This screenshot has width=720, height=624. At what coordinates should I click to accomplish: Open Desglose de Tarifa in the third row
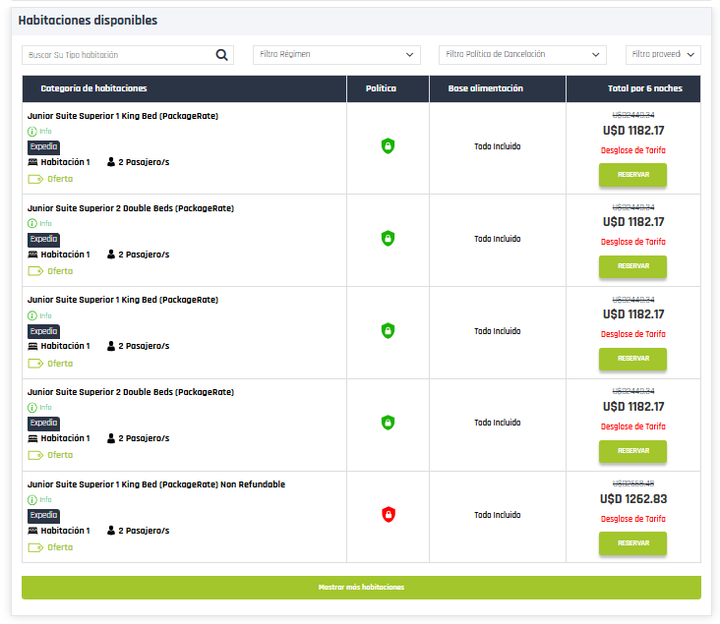tap(633, 334)
